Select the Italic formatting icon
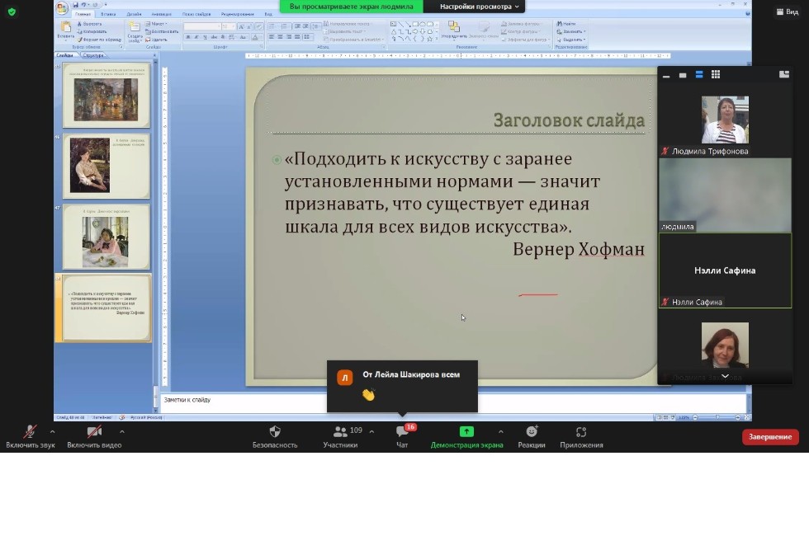 click(x=196, y=37)
